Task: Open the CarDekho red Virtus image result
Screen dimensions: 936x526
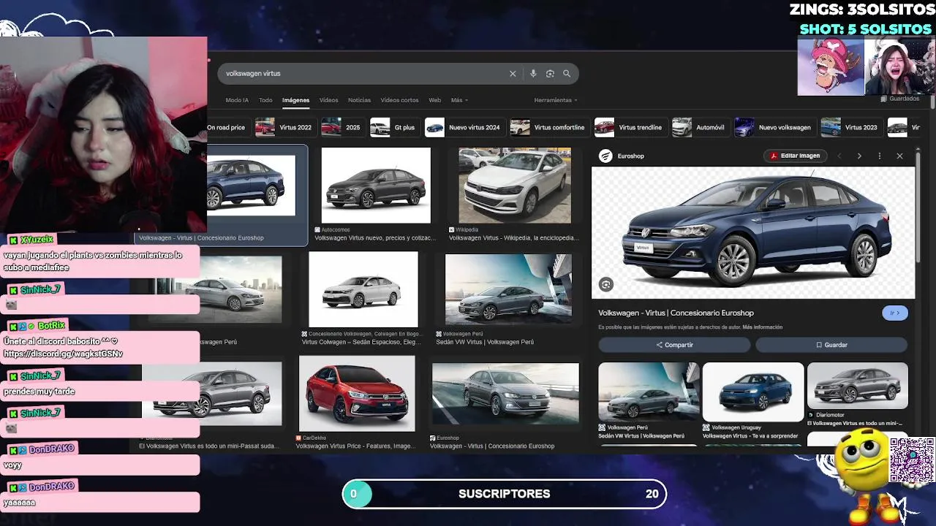Action: 357,394
